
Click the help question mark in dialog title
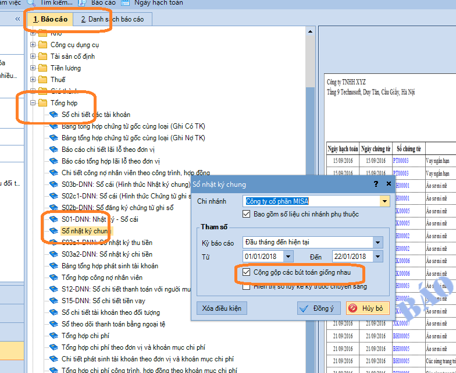point(376,184)
